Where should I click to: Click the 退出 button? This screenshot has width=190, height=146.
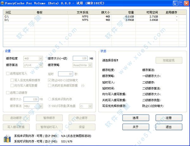(169, 127)
